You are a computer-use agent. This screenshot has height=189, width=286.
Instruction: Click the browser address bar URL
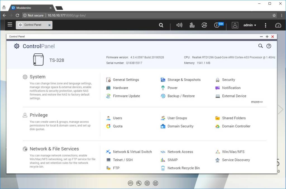click(x=67, y=15)
